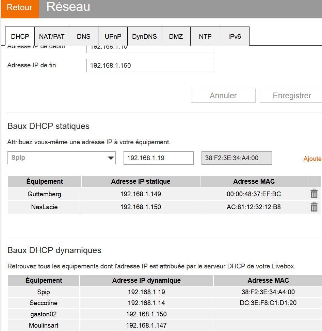Viewport: 322px width, 331px height.
Task: Delete the Guttemberg static DHCP lease
Action: tap(313, 194)
